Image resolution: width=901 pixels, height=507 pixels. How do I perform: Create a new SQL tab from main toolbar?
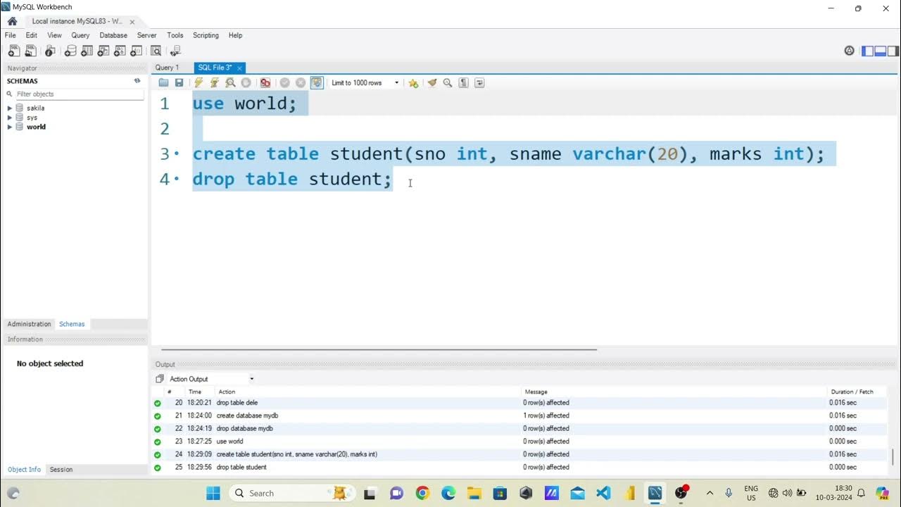click(14, 51)
